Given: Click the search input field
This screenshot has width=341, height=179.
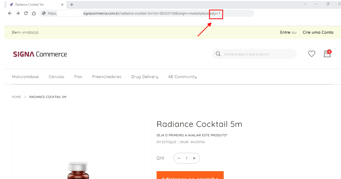Looking at the screenshot, I should click(257, 54).
